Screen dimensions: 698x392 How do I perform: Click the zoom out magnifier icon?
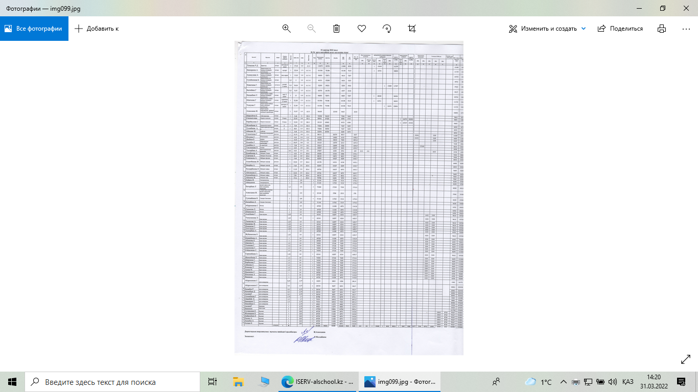click(311, 29)
